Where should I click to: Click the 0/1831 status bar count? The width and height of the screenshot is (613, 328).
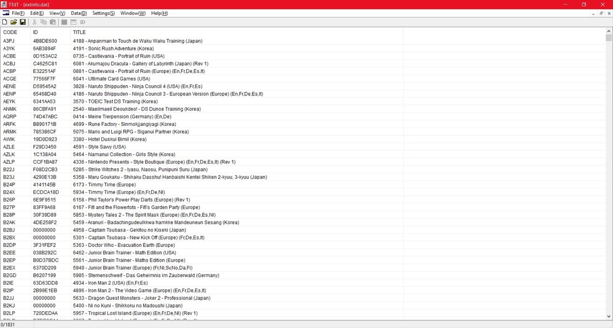(8, 324)
